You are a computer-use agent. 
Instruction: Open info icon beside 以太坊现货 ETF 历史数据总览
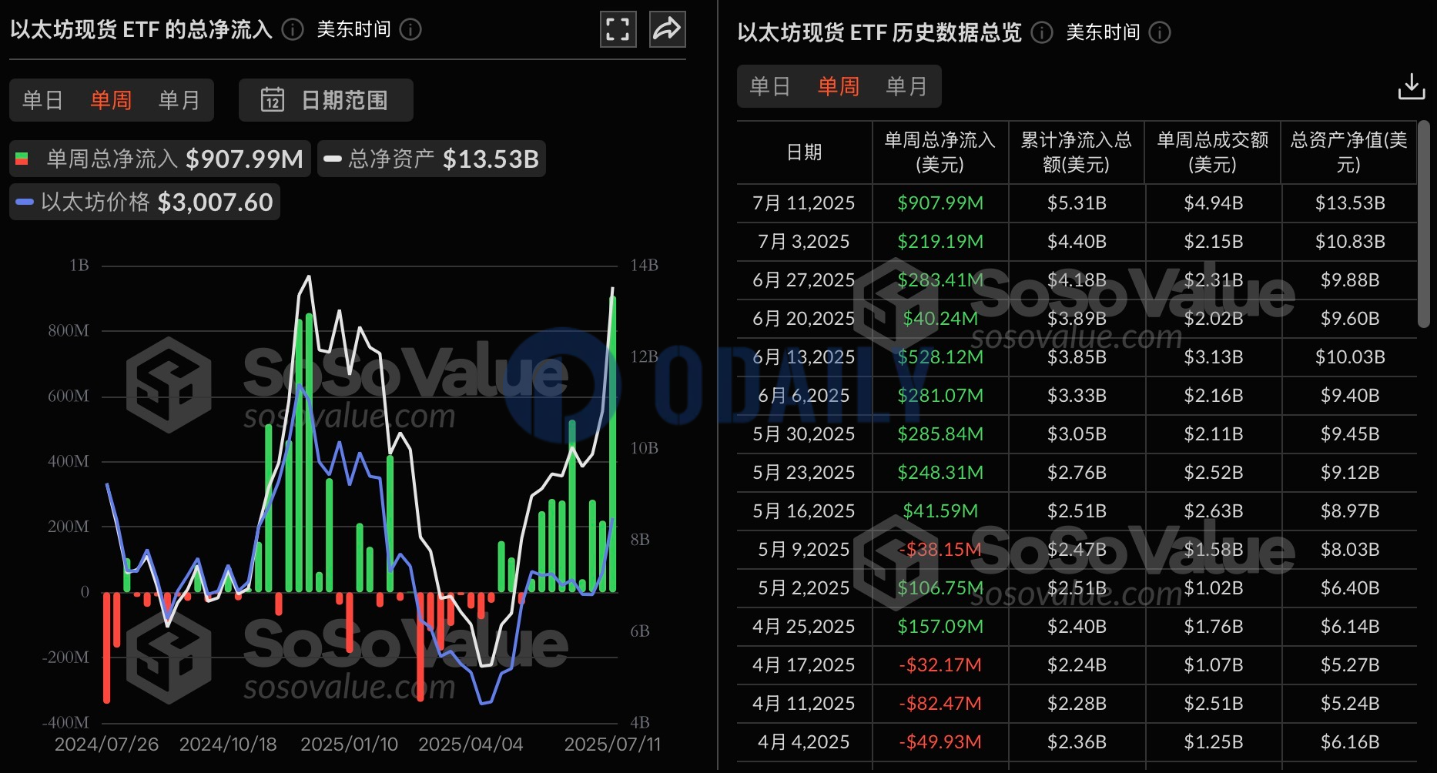[x=1042, y=32]
